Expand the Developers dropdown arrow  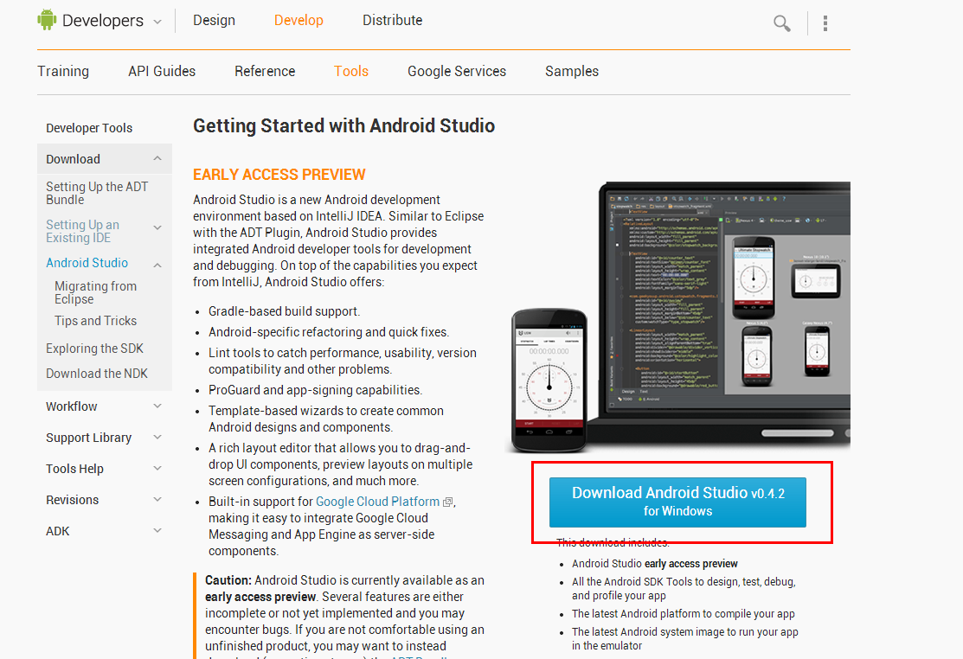[157, 20]
